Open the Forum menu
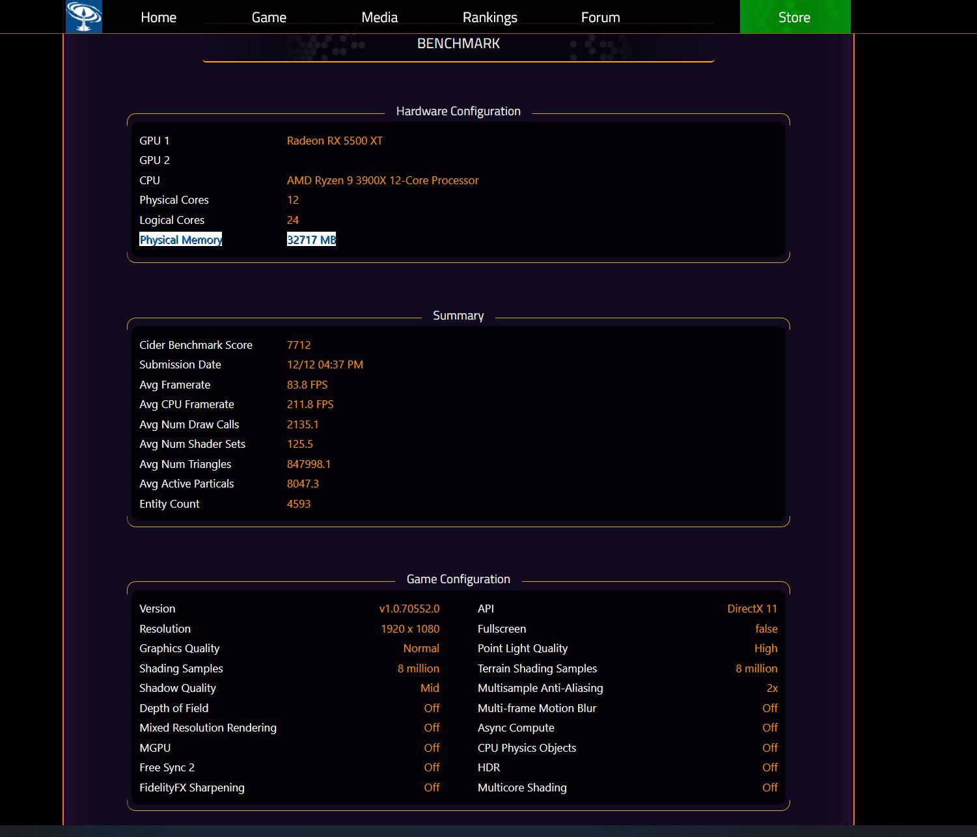Screen dimensions: 977x837 600,18
